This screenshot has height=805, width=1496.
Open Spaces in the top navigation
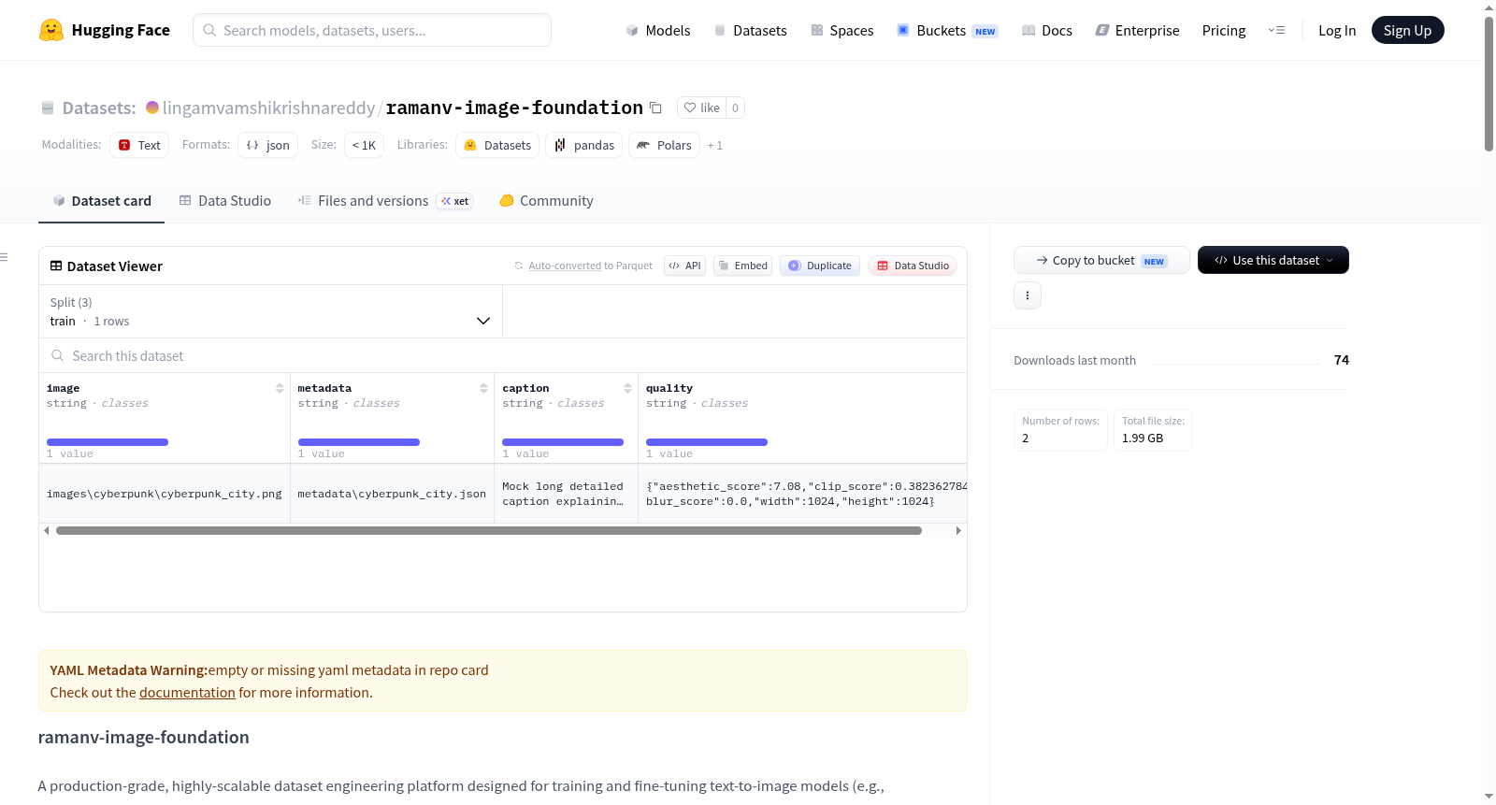click(841, 31)
